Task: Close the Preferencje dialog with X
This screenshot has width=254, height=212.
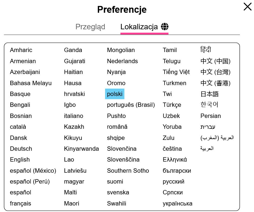Action: click(x=248, y=7)
